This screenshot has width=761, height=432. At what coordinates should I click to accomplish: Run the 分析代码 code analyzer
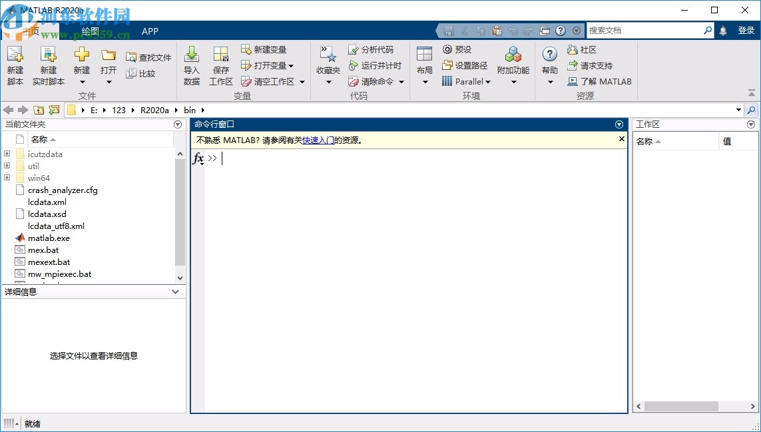point(374,49)
